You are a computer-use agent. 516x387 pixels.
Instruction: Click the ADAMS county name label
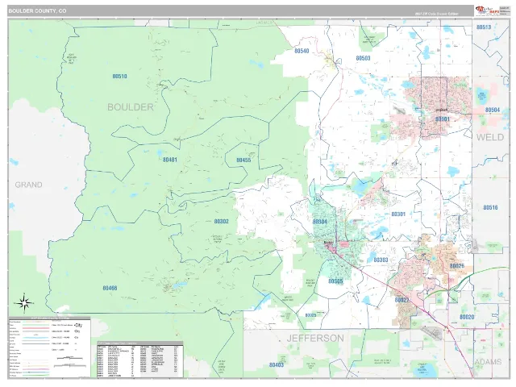pos(488,362)
